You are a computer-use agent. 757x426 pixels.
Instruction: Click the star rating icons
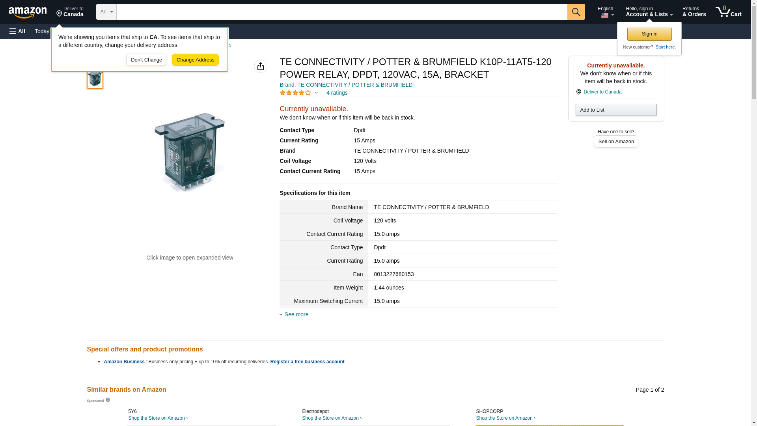point(295,93)
